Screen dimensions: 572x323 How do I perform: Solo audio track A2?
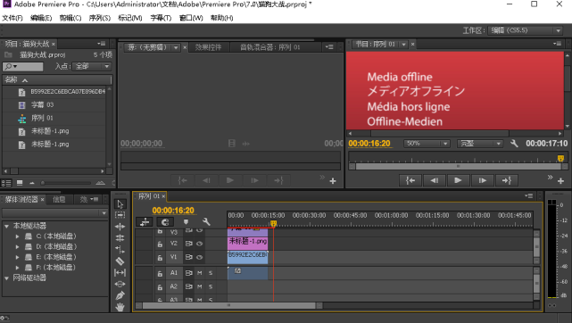211,286
